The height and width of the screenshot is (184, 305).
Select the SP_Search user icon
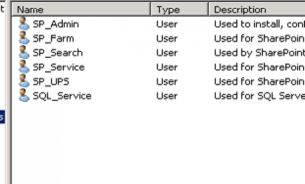(24, 52)
